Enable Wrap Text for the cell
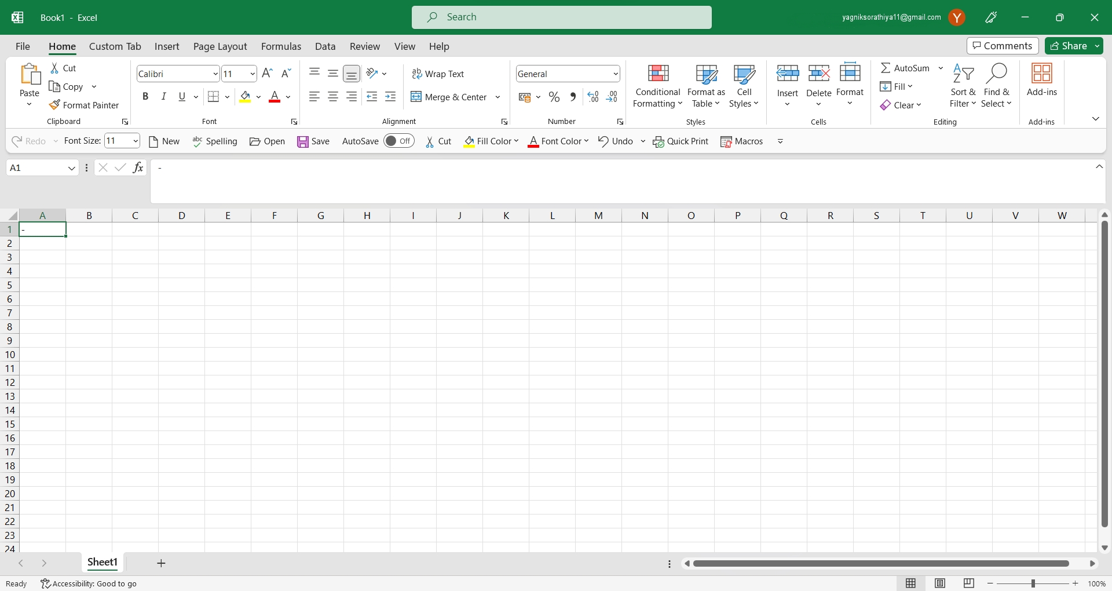 click(438, 74)
